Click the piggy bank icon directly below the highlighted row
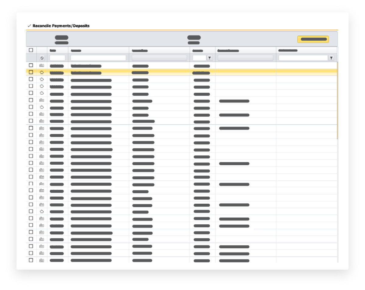Image resolution: width=365 pixels, height=290 pixels. click(42, 80)
